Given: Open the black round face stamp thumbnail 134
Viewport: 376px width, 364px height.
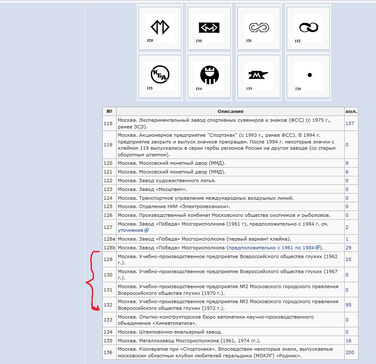Looking at the screenshot, I should [x=209, y=75].
